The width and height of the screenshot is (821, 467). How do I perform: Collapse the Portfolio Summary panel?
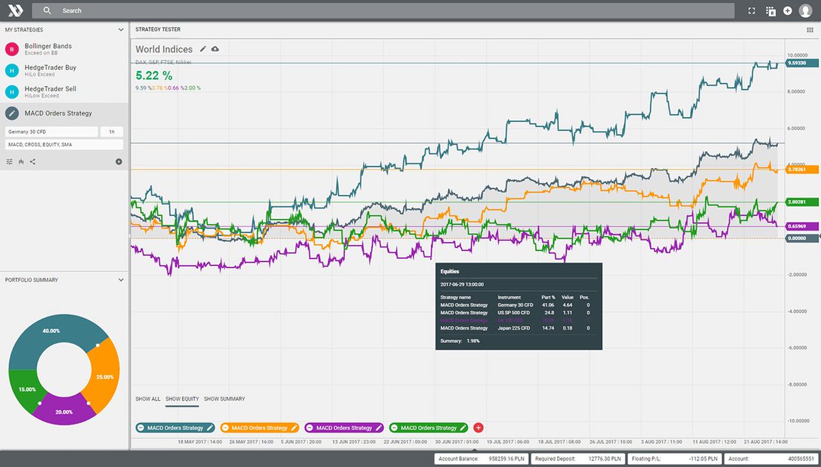coord(121,280)
